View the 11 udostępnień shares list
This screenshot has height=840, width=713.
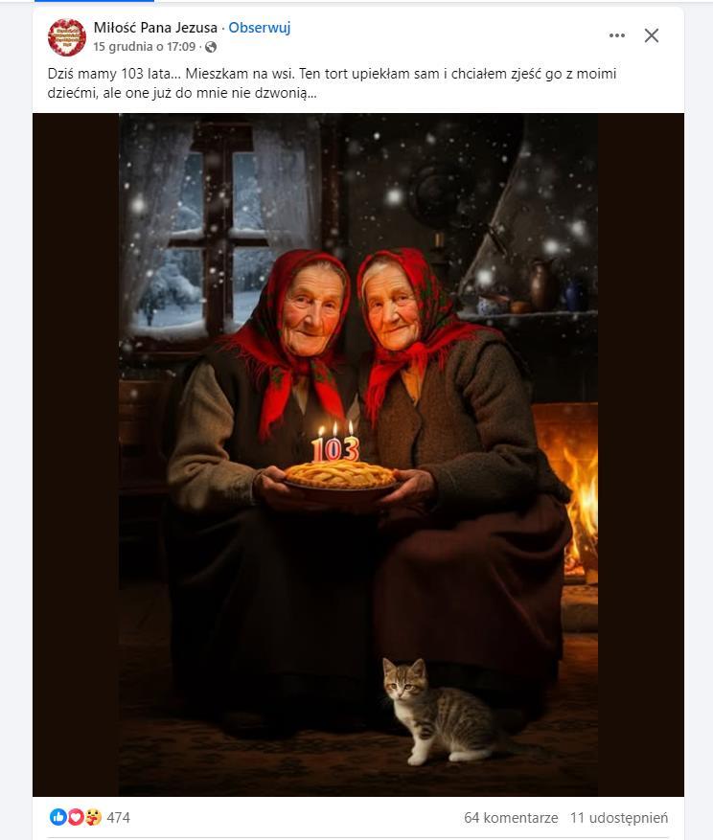[x=619, y=818]
